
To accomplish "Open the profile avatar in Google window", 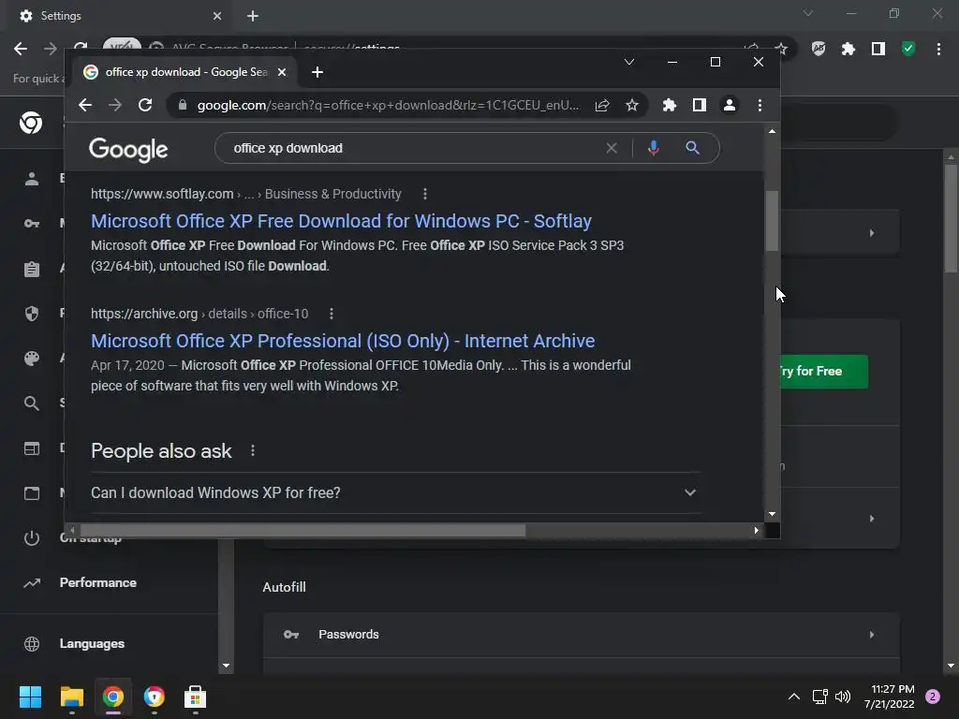I will (729, 105).
